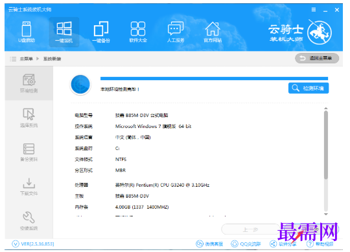The width and height of the screenshot is (350, 252).
Task: Open 微信客服 support link
Action: point(209,244)
